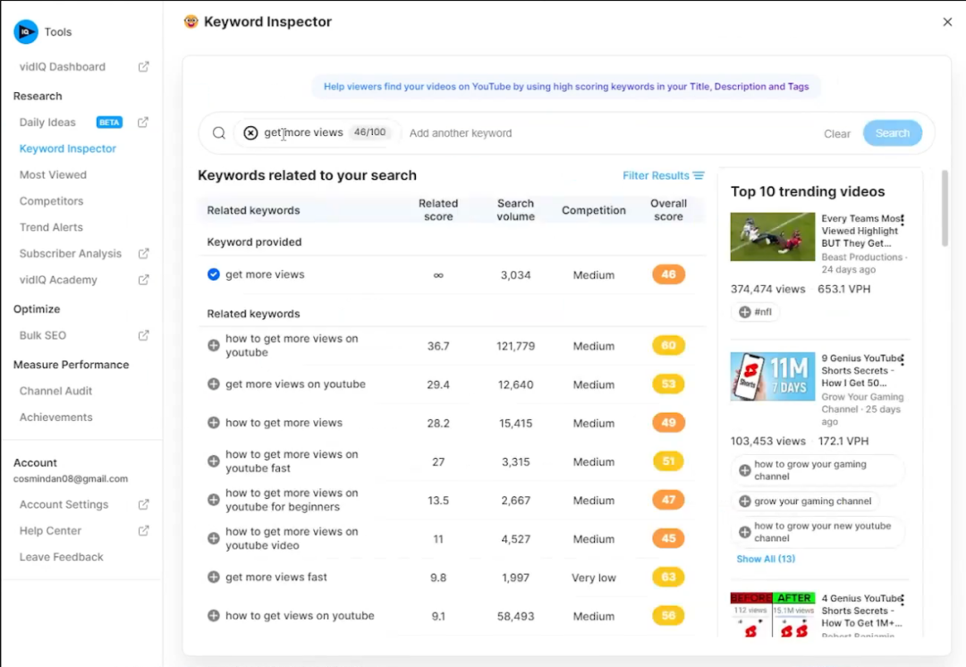Open Most Viewed in the sidebar
Image resolution: width=966 pixels, height=667 pixels.
(x=53, y=175)
